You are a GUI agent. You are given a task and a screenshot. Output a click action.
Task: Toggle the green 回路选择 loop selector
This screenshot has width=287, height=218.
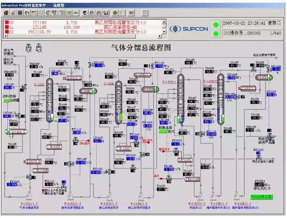(163, 131)
